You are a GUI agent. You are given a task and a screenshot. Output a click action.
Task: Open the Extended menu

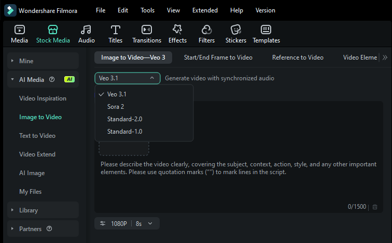tap(205, 10)
